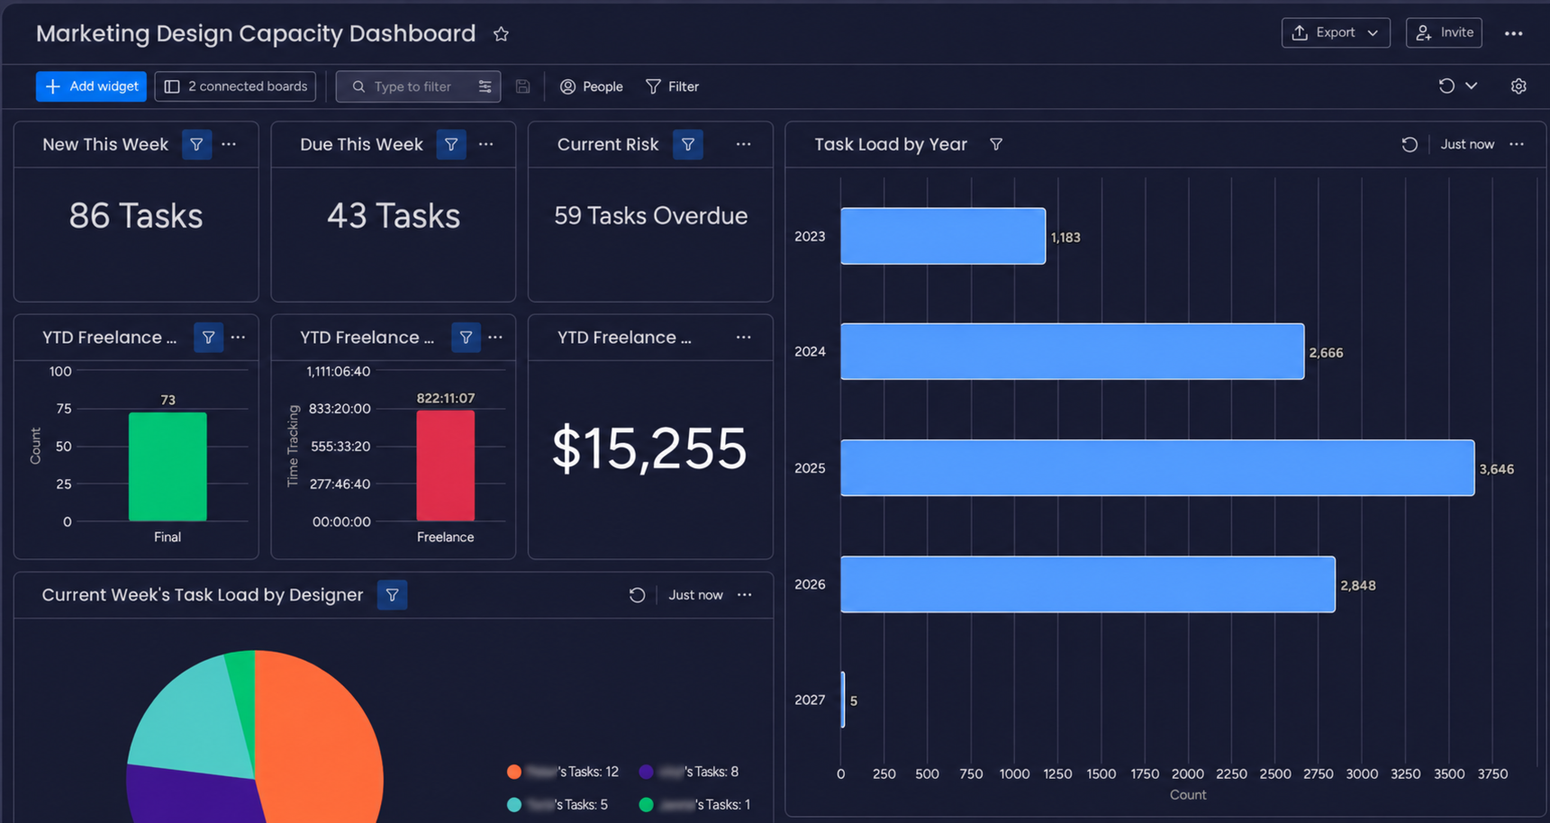Favorite the dashboard with the star icon
This screenshot has width=1550, height=823.
(501, 34)
